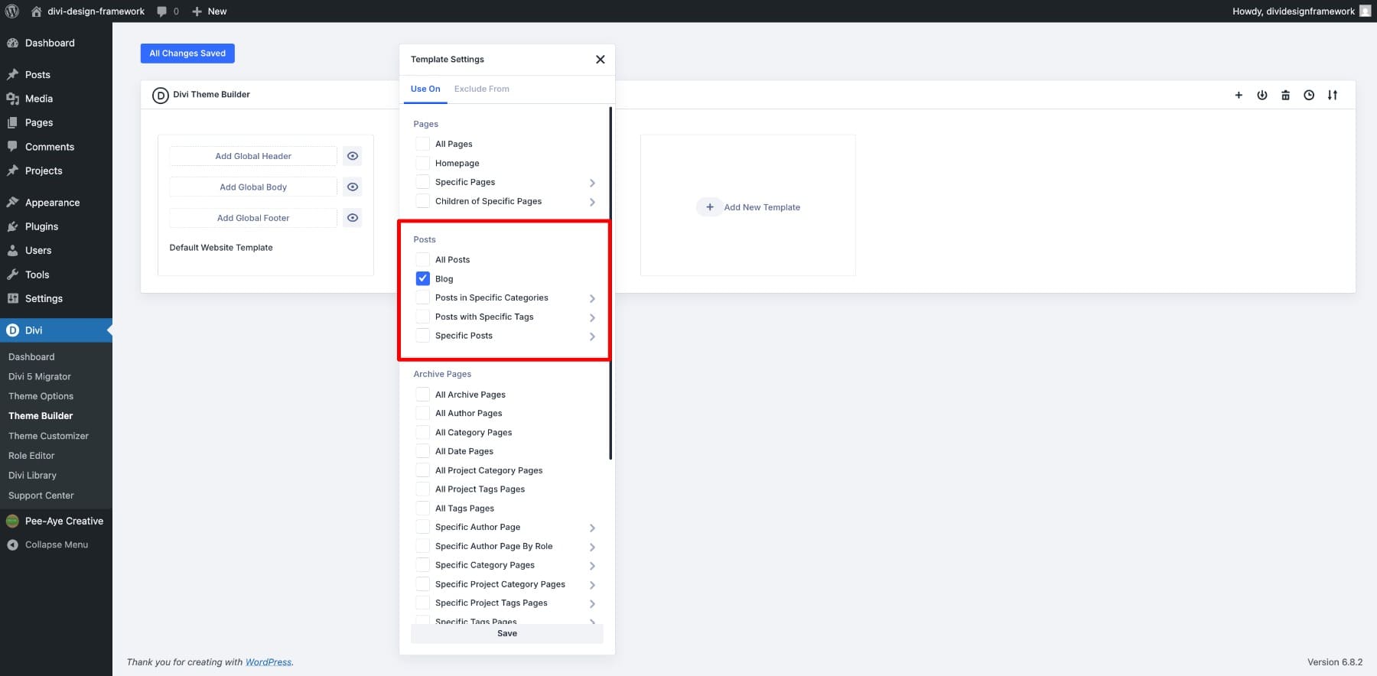Viewport: 1377px width, 676px height.
Task: Expand Specific Author Page submenu
Action: pyautogui.click(x=592, y=528)
